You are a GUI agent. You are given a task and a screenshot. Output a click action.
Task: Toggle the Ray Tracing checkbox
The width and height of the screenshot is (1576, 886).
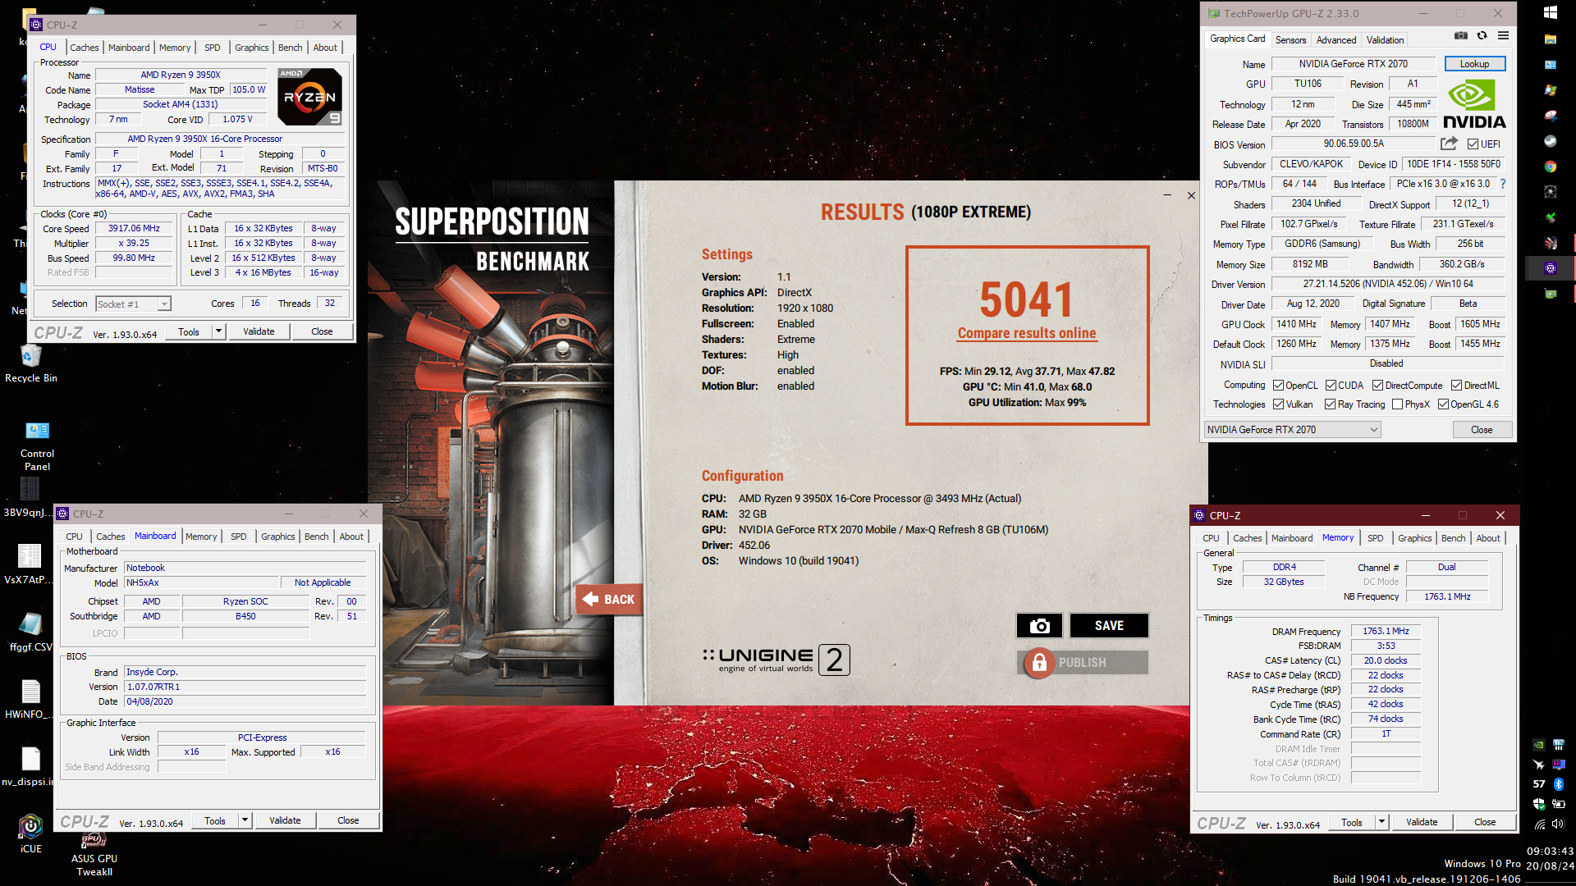point(1330,404)
